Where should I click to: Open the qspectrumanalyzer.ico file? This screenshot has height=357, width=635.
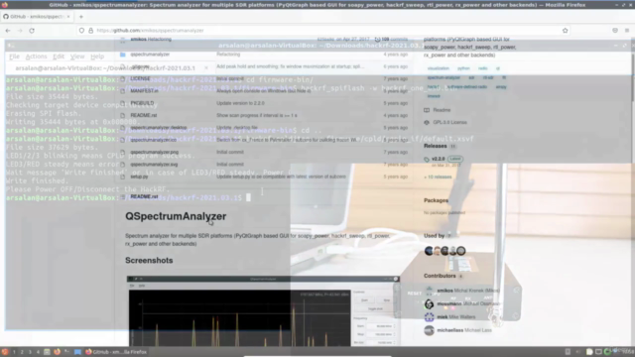[153, 140]
